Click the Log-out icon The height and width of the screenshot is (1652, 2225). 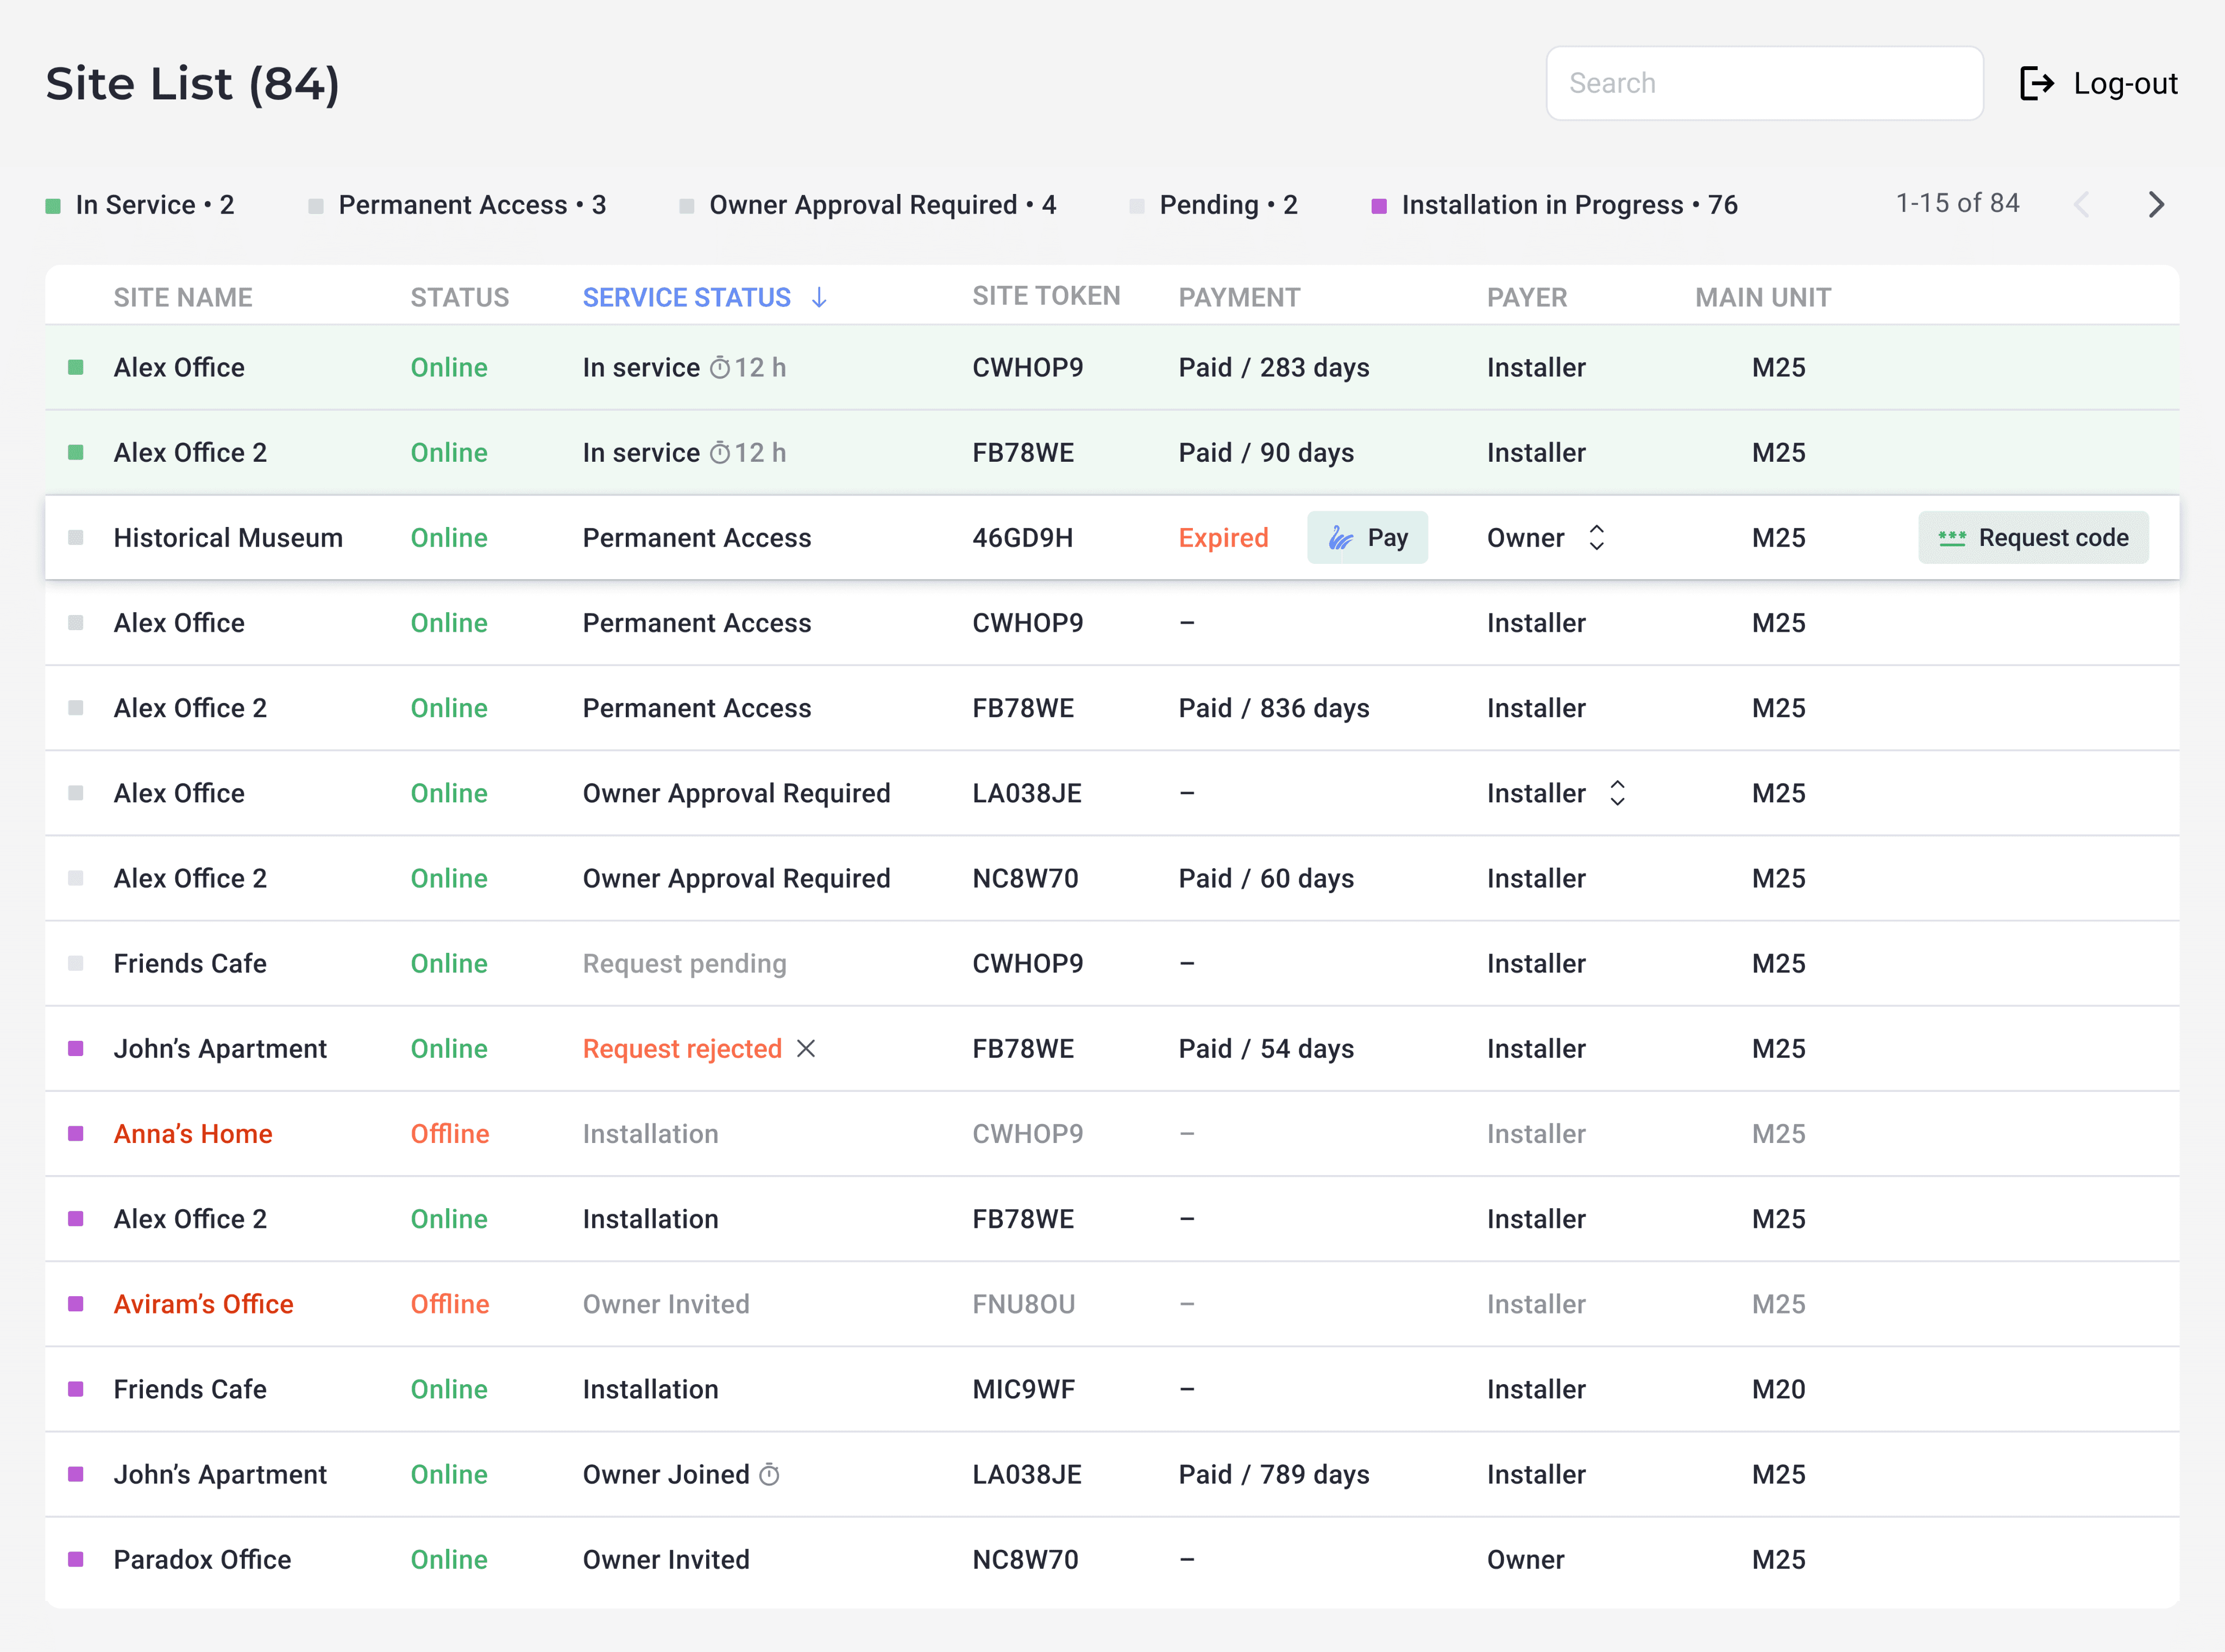[2036, 83]
